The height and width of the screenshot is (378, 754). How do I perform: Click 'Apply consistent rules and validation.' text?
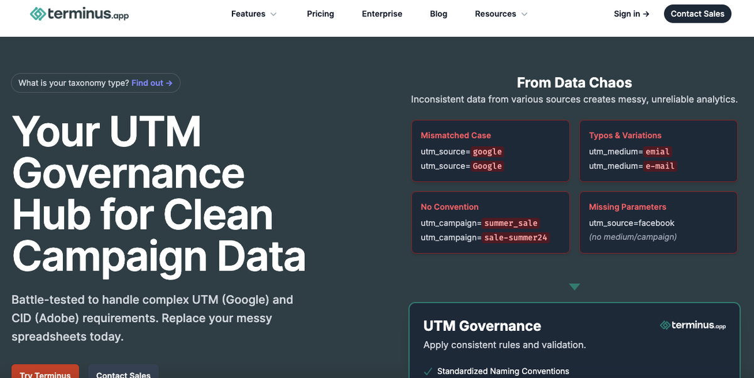click(x=505, y=345)
